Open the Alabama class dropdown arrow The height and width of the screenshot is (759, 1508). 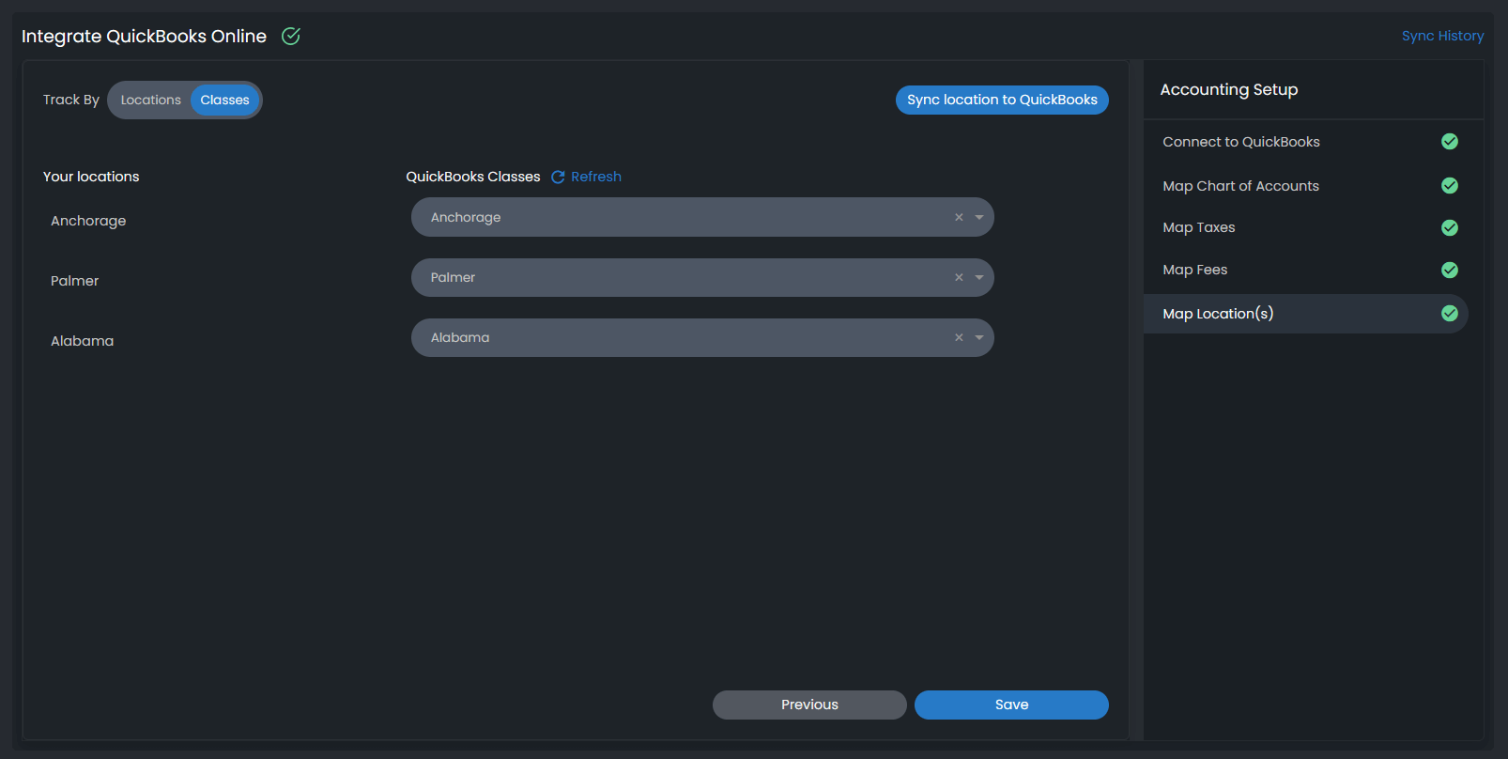pyautogui.click(x=979, y=337)
